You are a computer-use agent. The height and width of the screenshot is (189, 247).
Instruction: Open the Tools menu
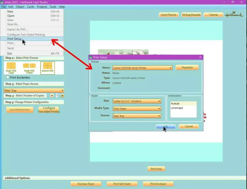click(x=53, y=7)
